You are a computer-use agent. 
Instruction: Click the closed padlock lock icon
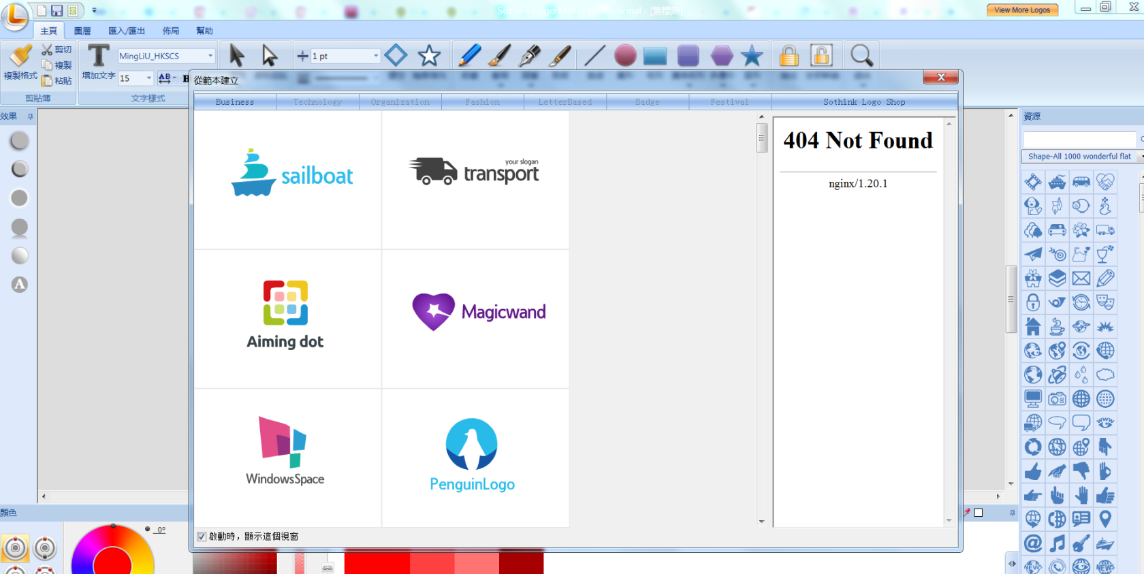[x=789, y=56]
